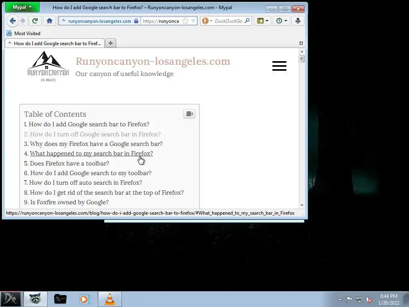Viewport: 409px width, 307px height.
Task: Show the tab groups grid icon
Action: pos(301,43)
